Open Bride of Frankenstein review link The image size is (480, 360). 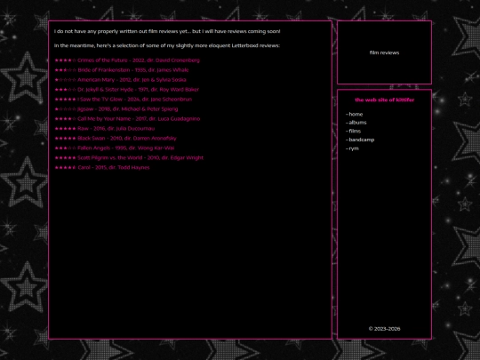point(122,70)
